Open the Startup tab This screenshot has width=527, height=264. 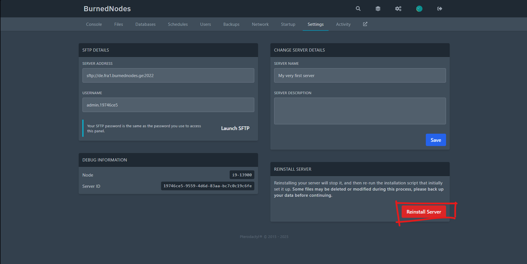coord(288,24)
